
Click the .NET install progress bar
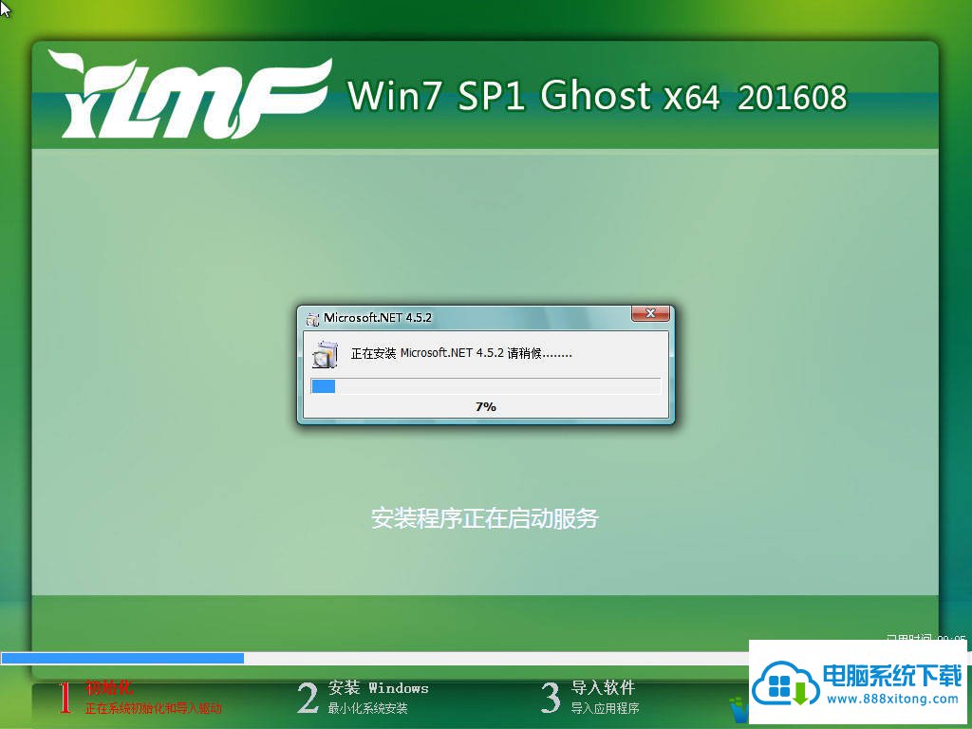click(x=485, y=386)
